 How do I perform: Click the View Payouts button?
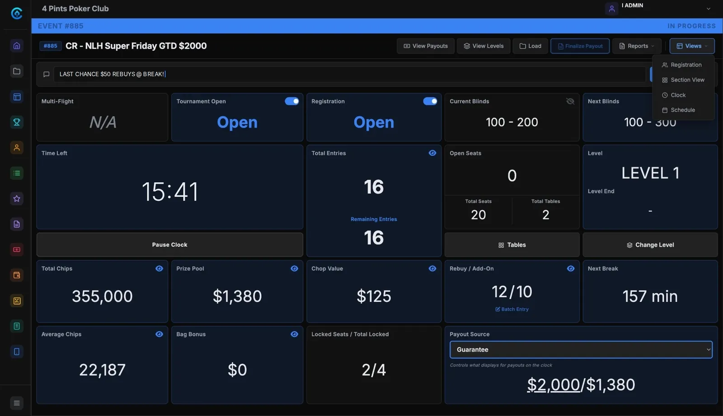[426, 46]
